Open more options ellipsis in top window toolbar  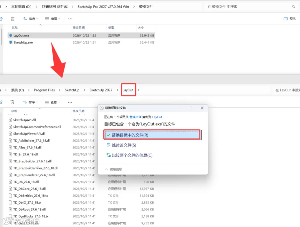point(70,19)
